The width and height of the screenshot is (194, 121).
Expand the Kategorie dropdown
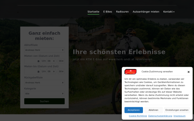point(44,94)
